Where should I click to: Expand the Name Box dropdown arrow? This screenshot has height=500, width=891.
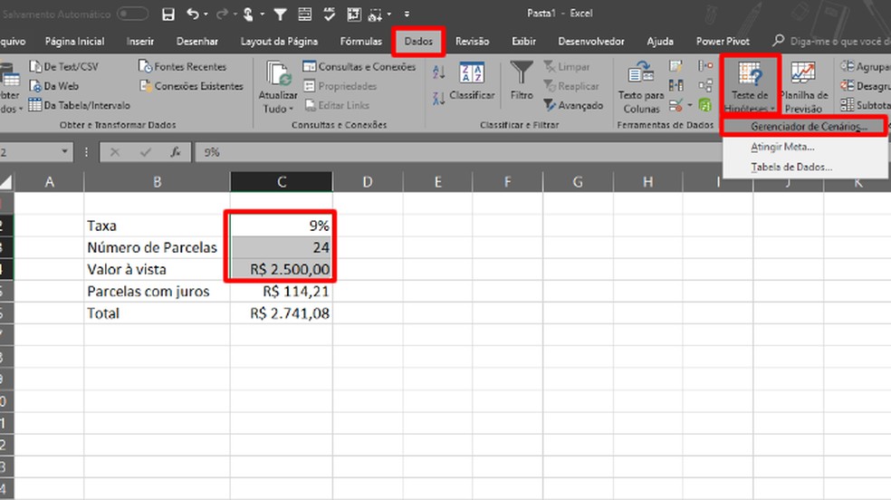point(64,151)
